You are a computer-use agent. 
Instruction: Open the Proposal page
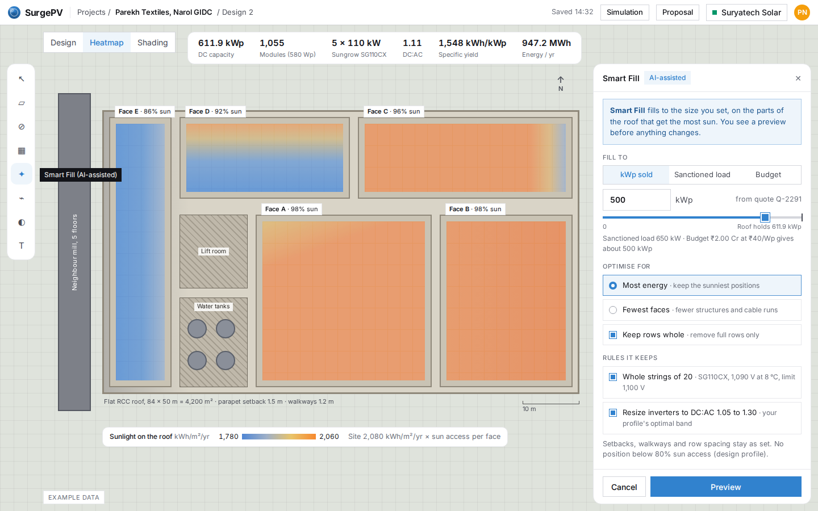(678, 12)
